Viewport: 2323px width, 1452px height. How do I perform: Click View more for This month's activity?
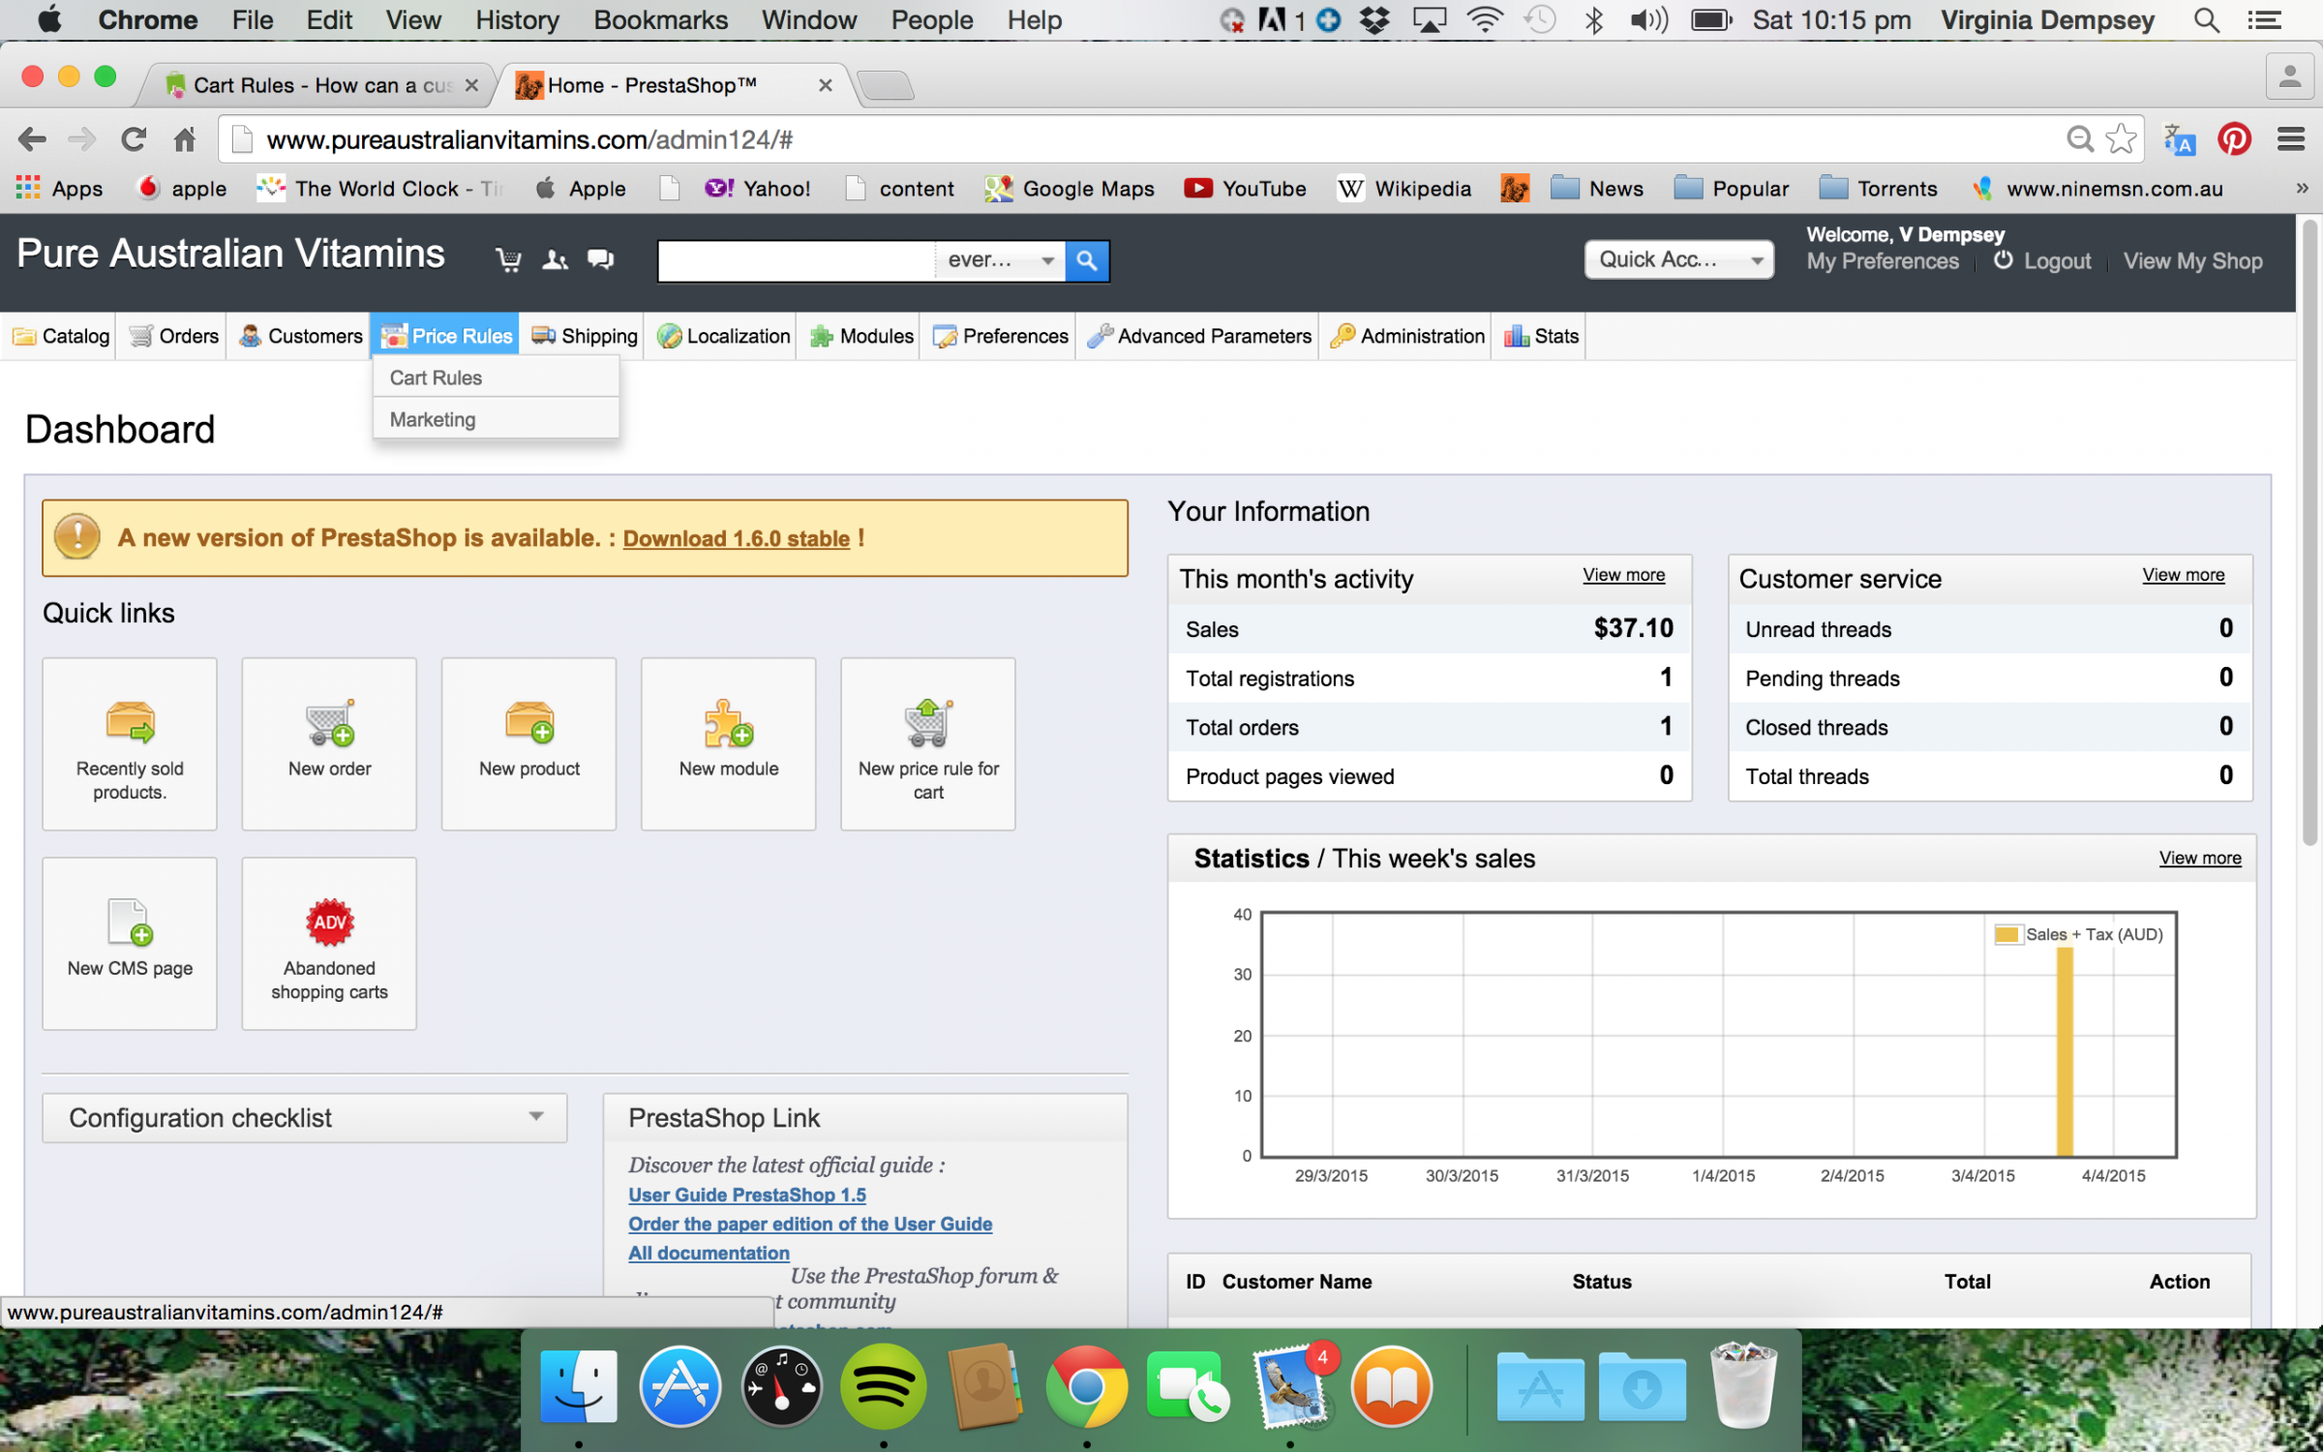pyautogui.click(x=1623, y=575)
